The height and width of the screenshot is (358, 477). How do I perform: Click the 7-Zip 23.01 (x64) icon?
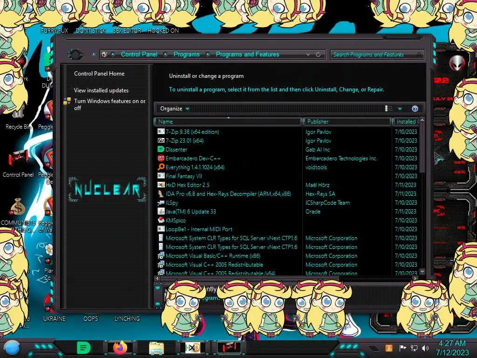(x=161, y=140)
